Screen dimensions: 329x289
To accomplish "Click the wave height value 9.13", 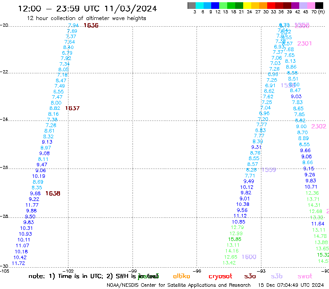I will coord(47,142).
